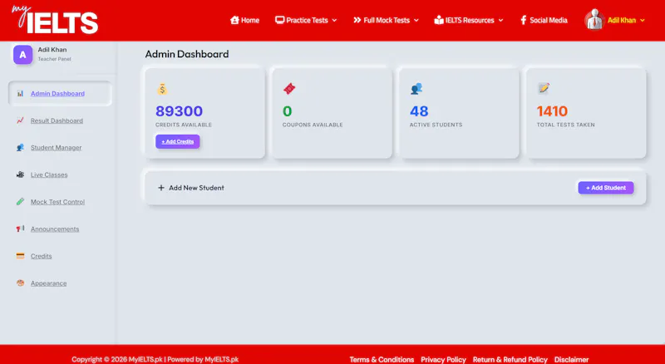Click the active students people icon
665x364 pixels.
(x=416, y=89)
